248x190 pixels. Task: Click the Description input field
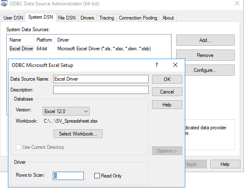(101, 90)
